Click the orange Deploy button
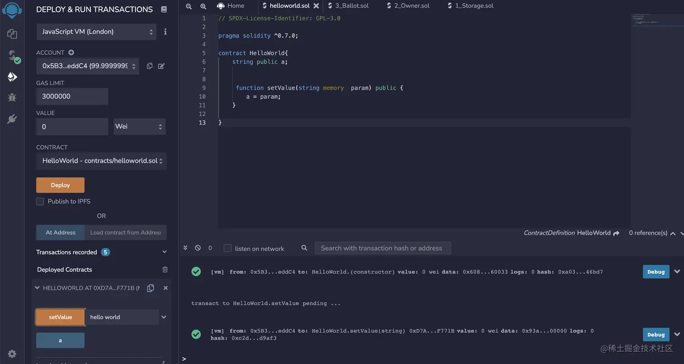Screen dimensions: 684x364 point(60,185)
